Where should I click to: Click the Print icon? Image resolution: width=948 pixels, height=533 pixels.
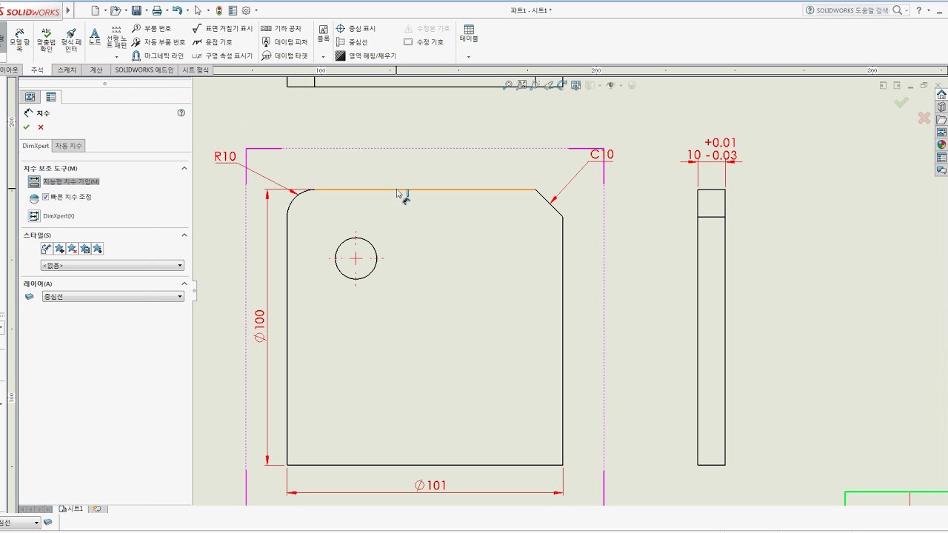(157, 10)
